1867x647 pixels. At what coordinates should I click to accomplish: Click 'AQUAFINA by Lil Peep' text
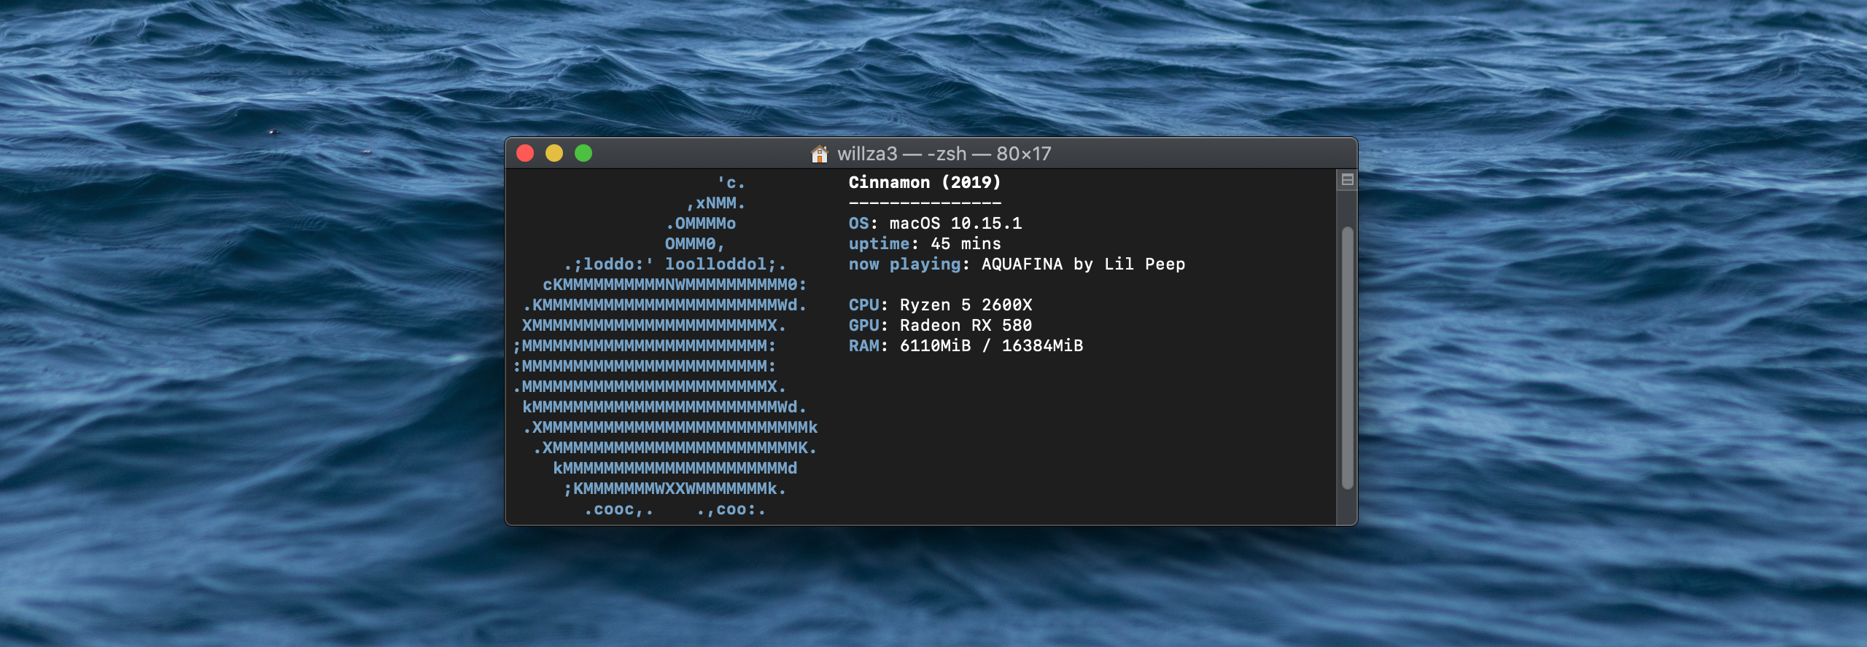1083,264
